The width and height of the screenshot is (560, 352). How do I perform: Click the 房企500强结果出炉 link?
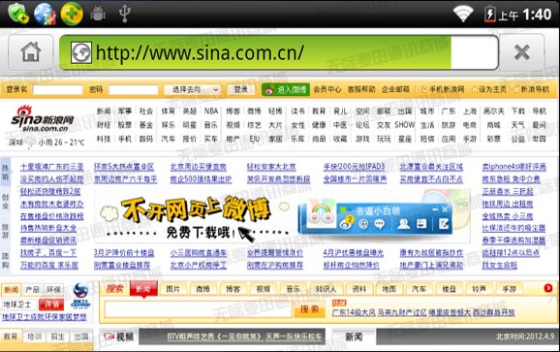coord(201,179)
